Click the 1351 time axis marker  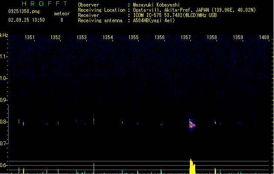[30, 37]
